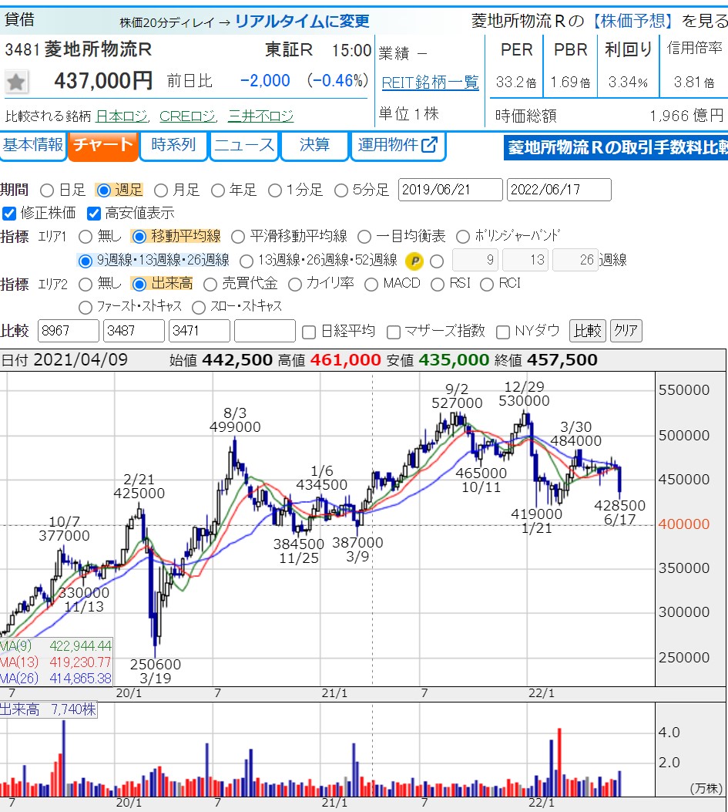This screenshot has width=728, height=812.
Task: Open the REIT銘柄一覧 link
Action: (x=430, y=83)
